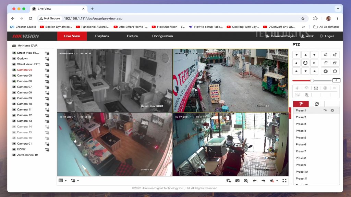Click the Logout link
Screen dimensions: 351x197
pyautogui.click(x=327, y=36)
